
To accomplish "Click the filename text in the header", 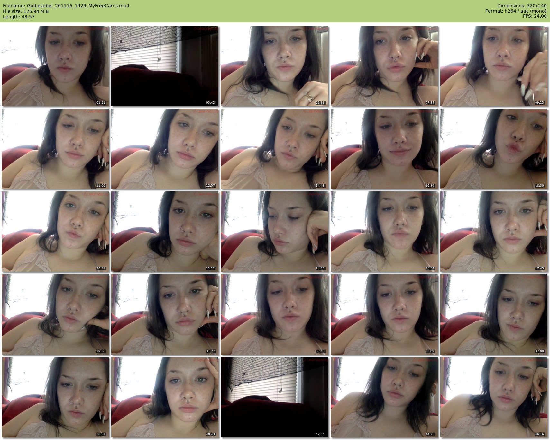I will 66,6.
